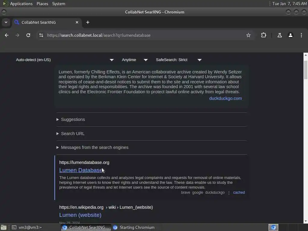Click the https://lumendatabase.org result URL
The width and height of the screenshot is (308, 231).
[x=84, y=163]
